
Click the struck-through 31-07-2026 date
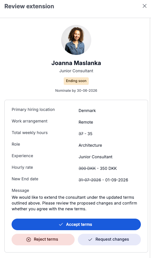(x=90, y=180)
